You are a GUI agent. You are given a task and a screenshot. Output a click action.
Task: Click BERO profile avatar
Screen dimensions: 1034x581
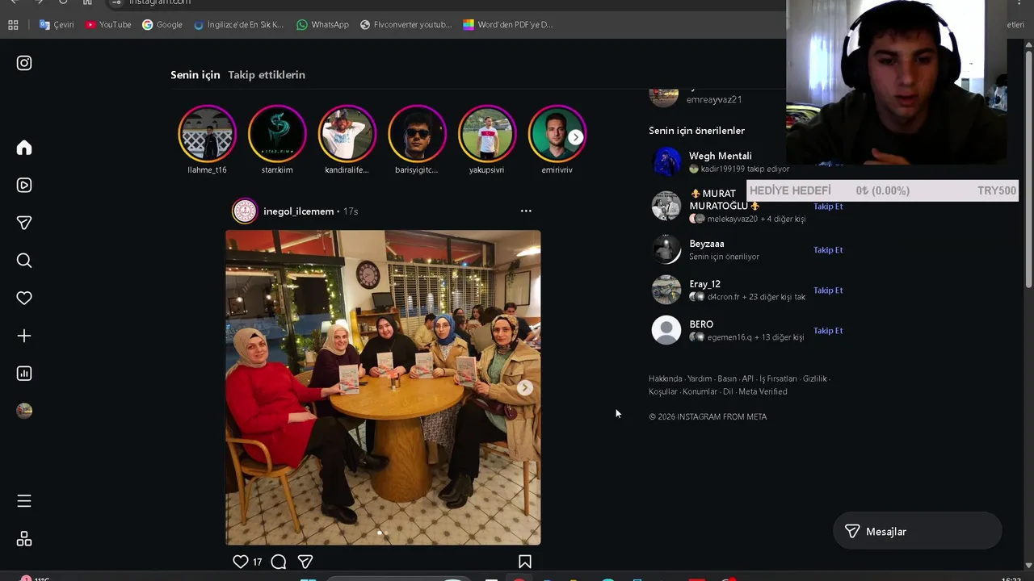click(x=666, y=330)
